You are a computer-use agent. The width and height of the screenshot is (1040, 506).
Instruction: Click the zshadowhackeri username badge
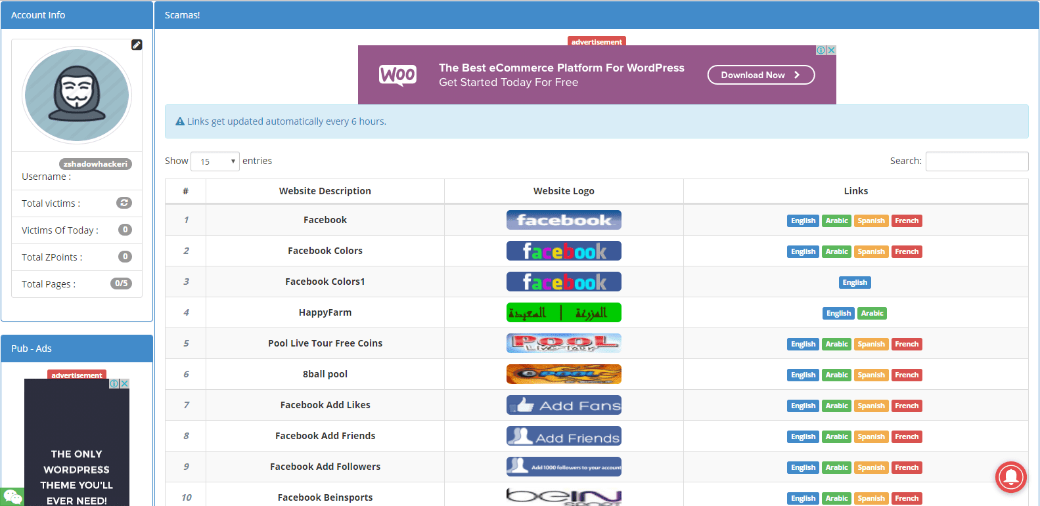(x=95, y=164)
